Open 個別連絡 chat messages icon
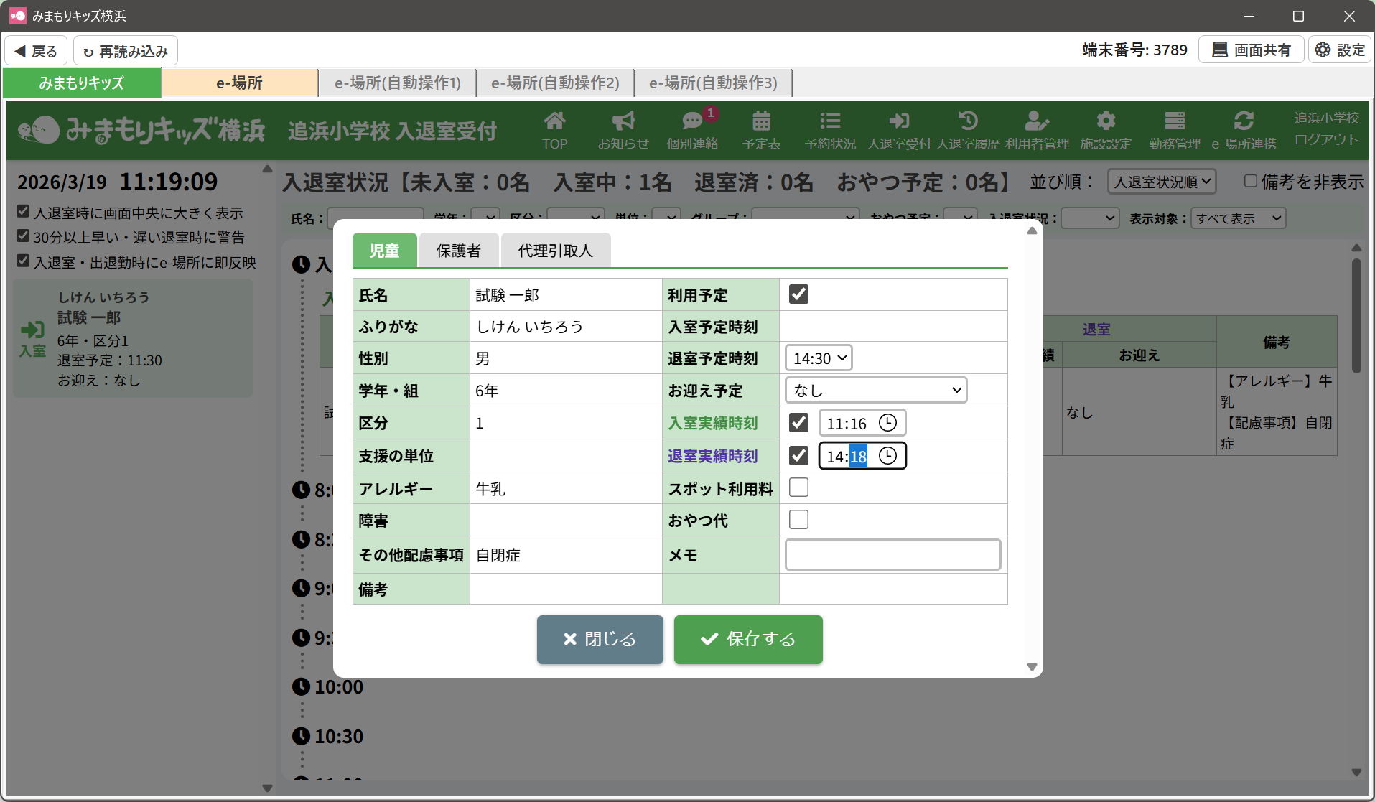Viewport: 1375px width, 802px height. [692, 130]
